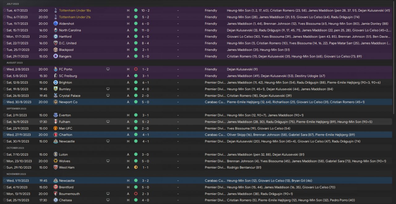The width and height of the screenshot is (396, 204).
Task: Click the TV icon on Crystal Palace row
Action: pos(108,96)
